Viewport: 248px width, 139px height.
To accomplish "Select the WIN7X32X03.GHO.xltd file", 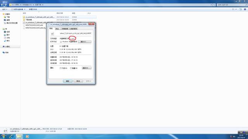I will point(34,25).
